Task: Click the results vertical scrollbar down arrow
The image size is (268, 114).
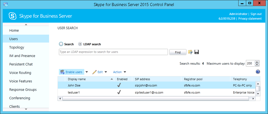Action: [x=258, y=94]
